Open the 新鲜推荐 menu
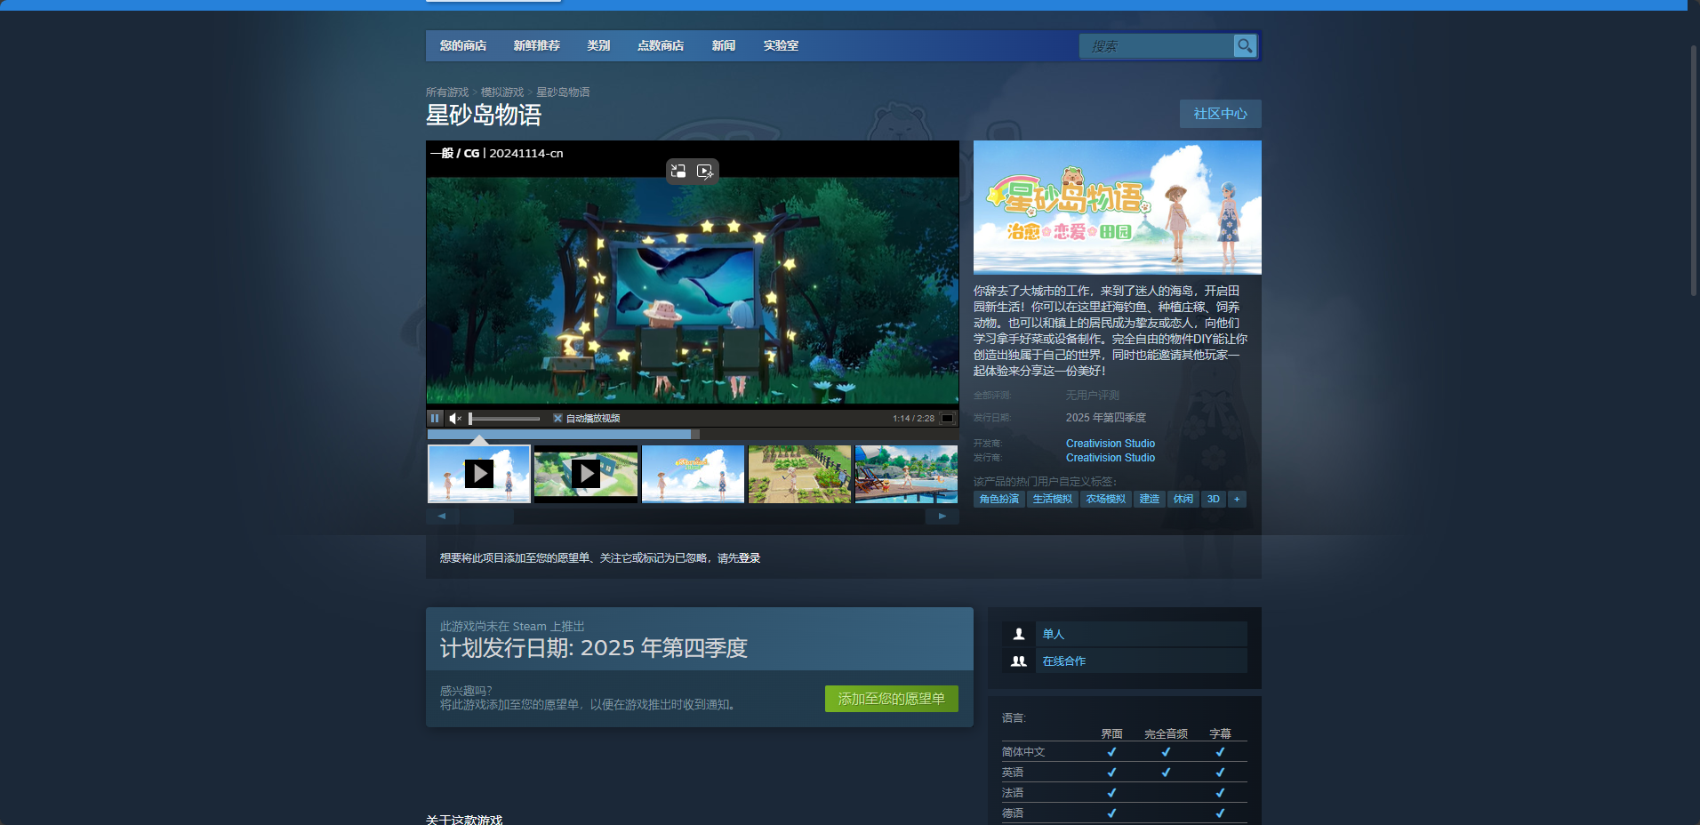Viewport: 1700px width, 825px height. (x=537, y=45)
